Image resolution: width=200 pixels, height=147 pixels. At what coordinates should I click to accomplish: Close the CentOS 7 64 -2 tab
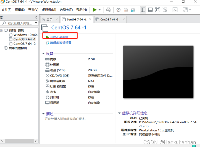click(x=124, y=19)
